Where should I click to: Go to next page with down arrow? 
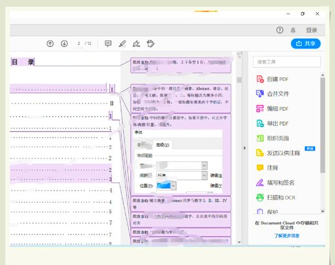[64, 44]
